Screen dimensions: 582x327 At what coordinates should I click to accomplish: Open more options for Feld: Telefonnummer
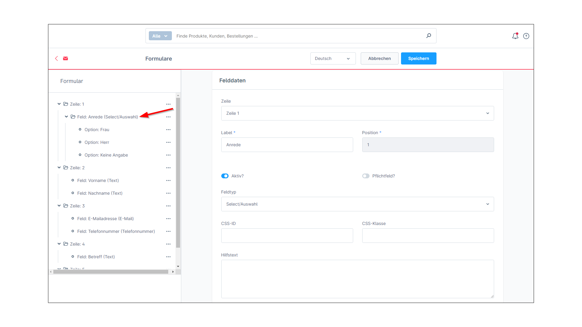[168, 231]
